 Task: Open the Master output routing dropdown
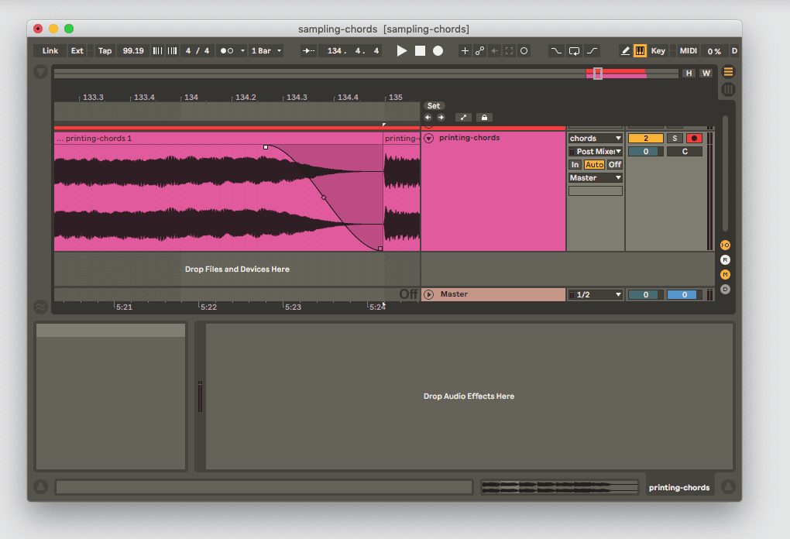595,177
